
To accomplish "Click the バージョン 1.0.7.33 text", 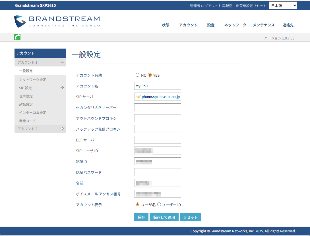I will pos(279,38).
